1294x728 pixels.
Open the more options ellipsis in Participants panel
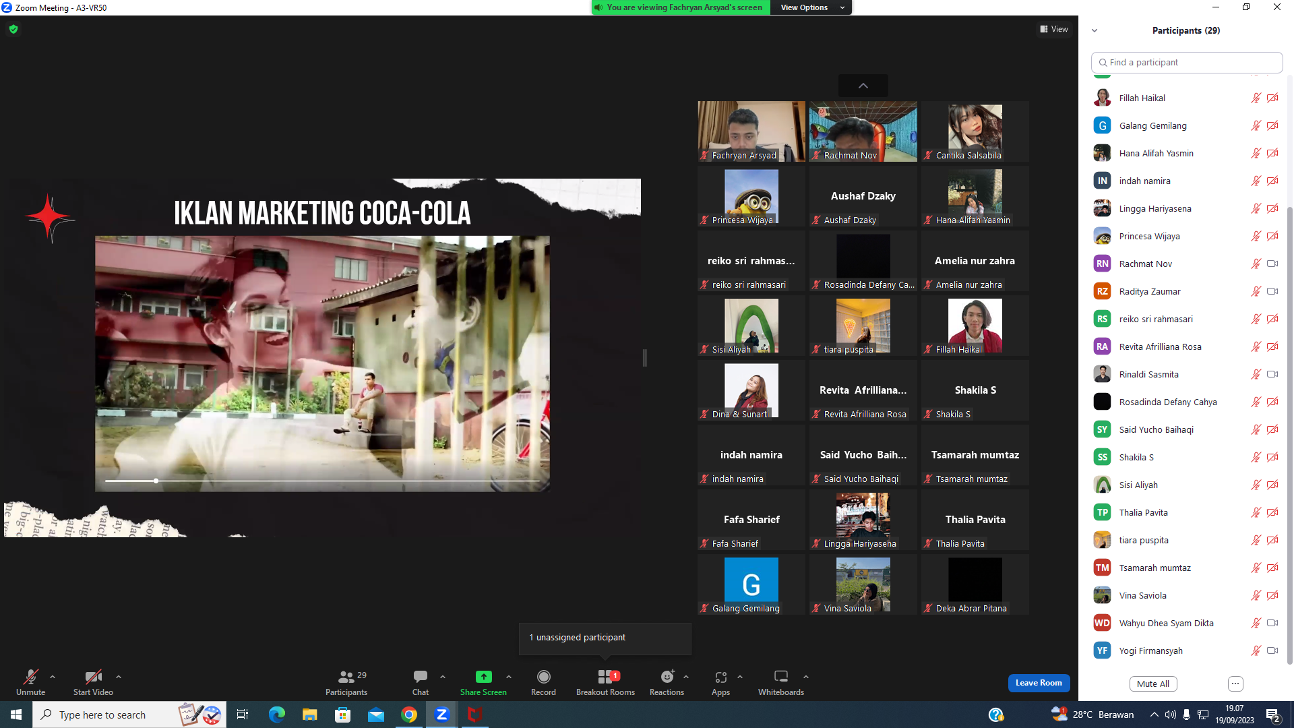1235,684
